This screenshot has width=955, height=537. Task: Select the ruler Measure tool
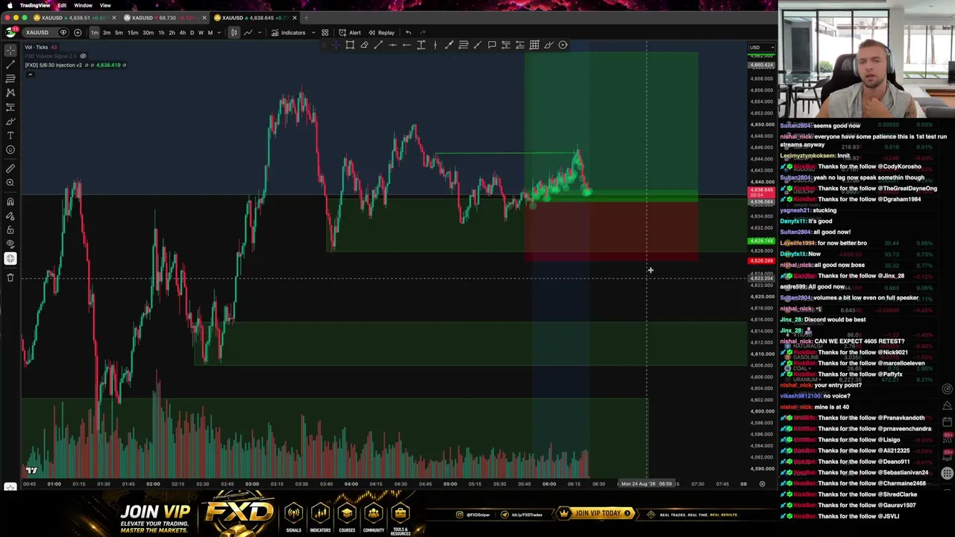pos(10,169)
